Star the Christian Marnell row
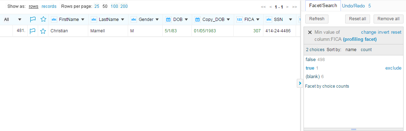Viewport: 406px width, 131px height. [43, 31]
